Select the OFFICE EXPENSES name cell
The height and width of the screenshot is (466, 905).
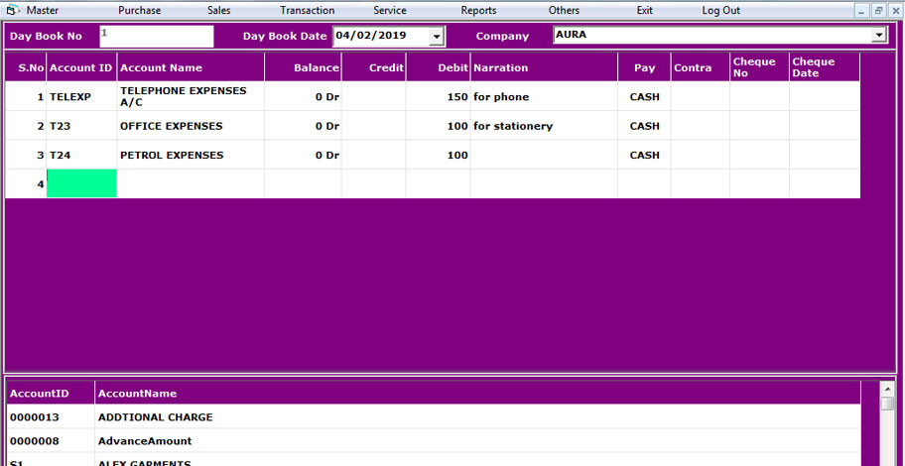(x=192, y=126)
